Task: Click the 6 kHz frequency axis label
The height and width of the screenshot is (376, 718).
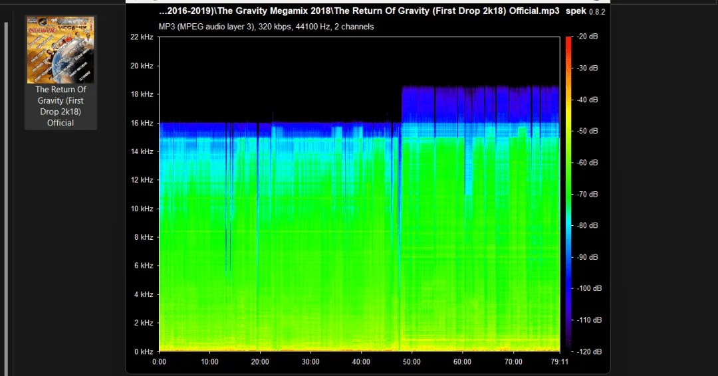Action: coord(144,265)
